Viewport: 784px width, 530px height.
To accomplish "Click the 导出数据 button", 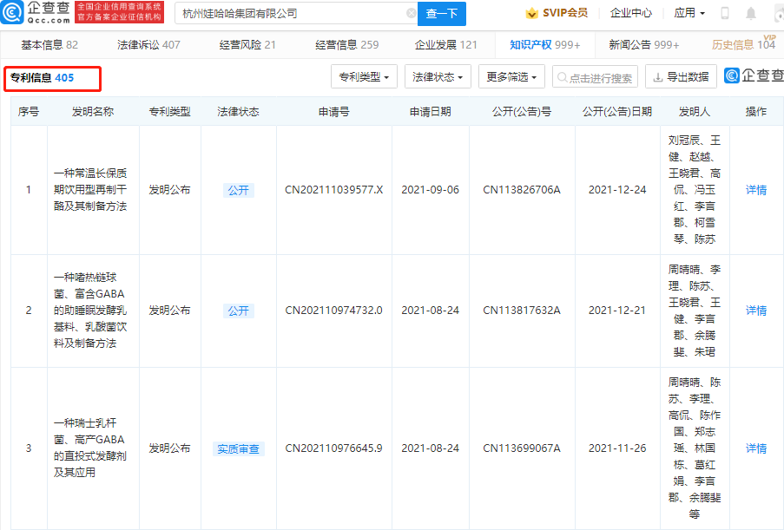I will [681, 77].
